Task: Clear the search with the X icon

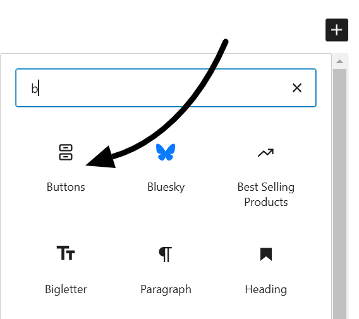Action: (x=297, y=88)
